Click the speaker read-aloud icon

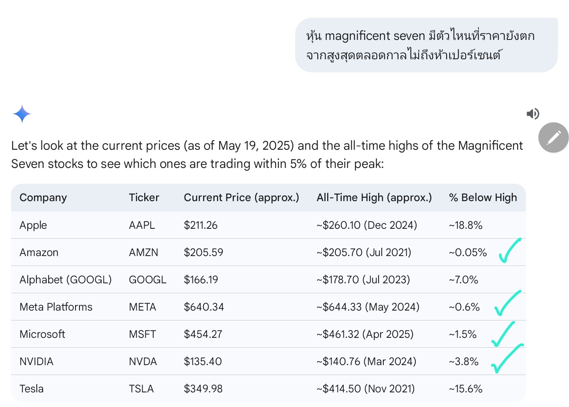point(533,114)
